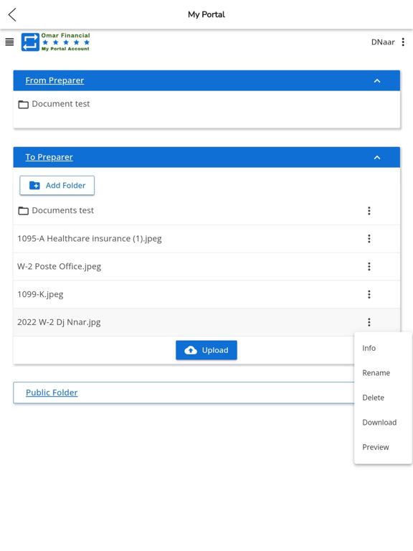Image resolution: width=413 pixels, height=551 pixels.
Task: Open the Document test folder
Action: (61, 104)
